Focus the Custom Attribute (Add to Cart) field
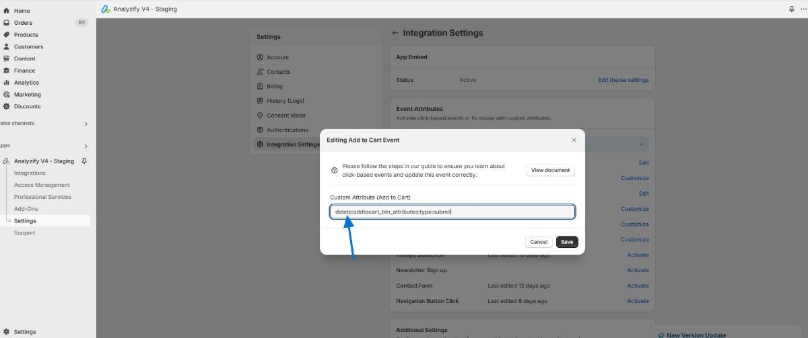 (x=452, y=212)
